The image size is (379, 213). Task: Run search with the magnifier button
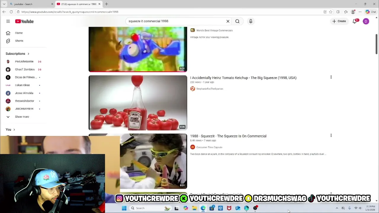(237, 21)
